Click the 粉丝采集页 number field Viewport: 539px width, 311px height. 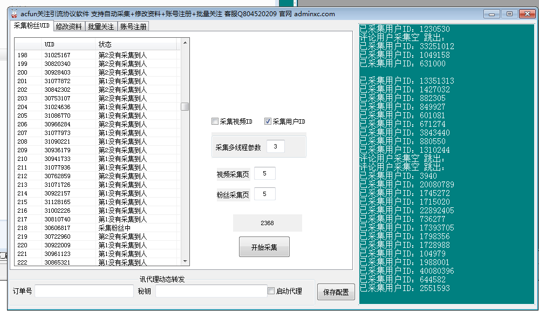pos(264,193)
